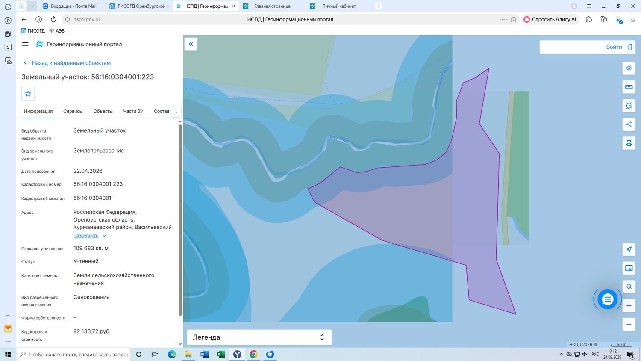641x361 pixels.
Task: Open the Информация tab
Action: point(38,111)
